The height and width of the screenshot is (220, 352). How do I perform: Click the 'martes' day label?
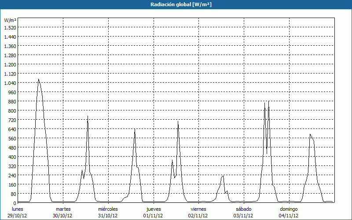coord(63,209)
